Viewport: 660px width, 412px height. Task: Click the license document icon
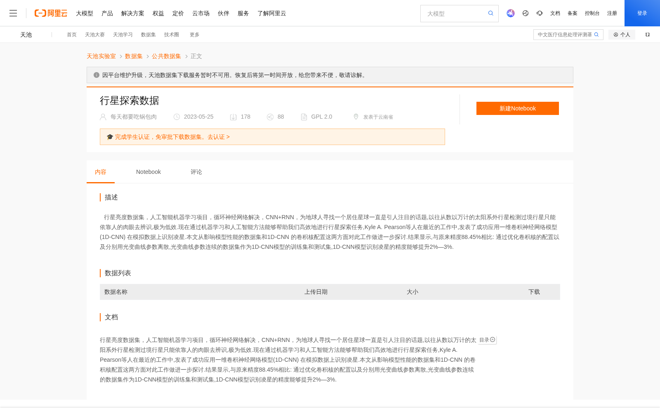pos(304,117)
